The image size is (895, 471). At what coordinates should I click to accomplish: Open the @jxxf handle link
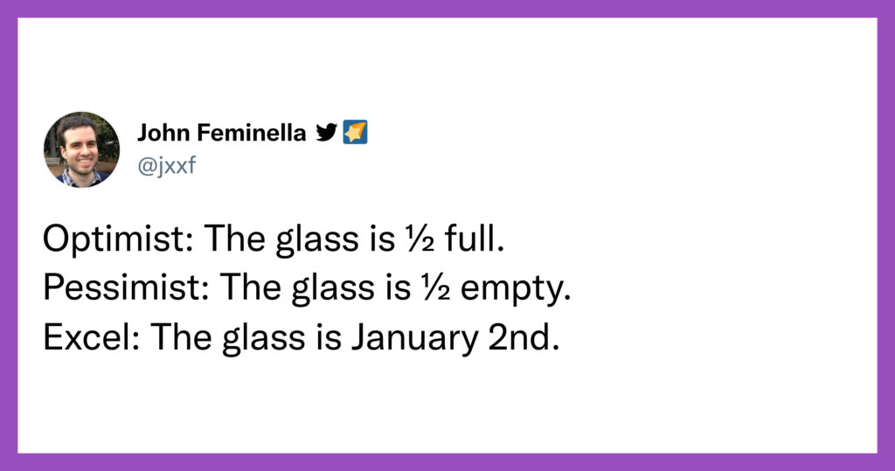coord(167,165)
